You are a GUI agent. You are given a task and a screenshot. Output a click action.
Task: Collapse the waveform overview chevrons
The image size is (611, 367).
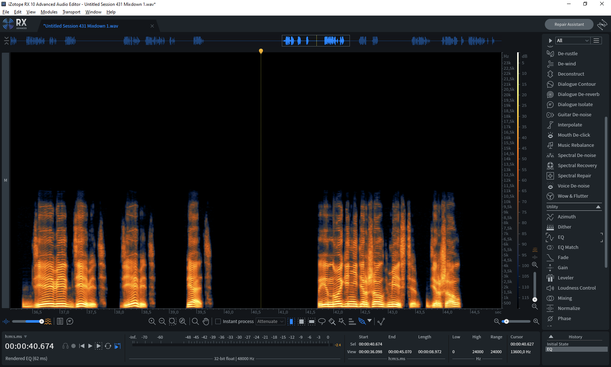pos(7,40)
